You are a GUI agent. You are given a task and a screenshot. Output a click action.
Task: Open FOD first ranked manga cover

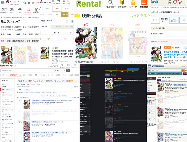(109, 83)
